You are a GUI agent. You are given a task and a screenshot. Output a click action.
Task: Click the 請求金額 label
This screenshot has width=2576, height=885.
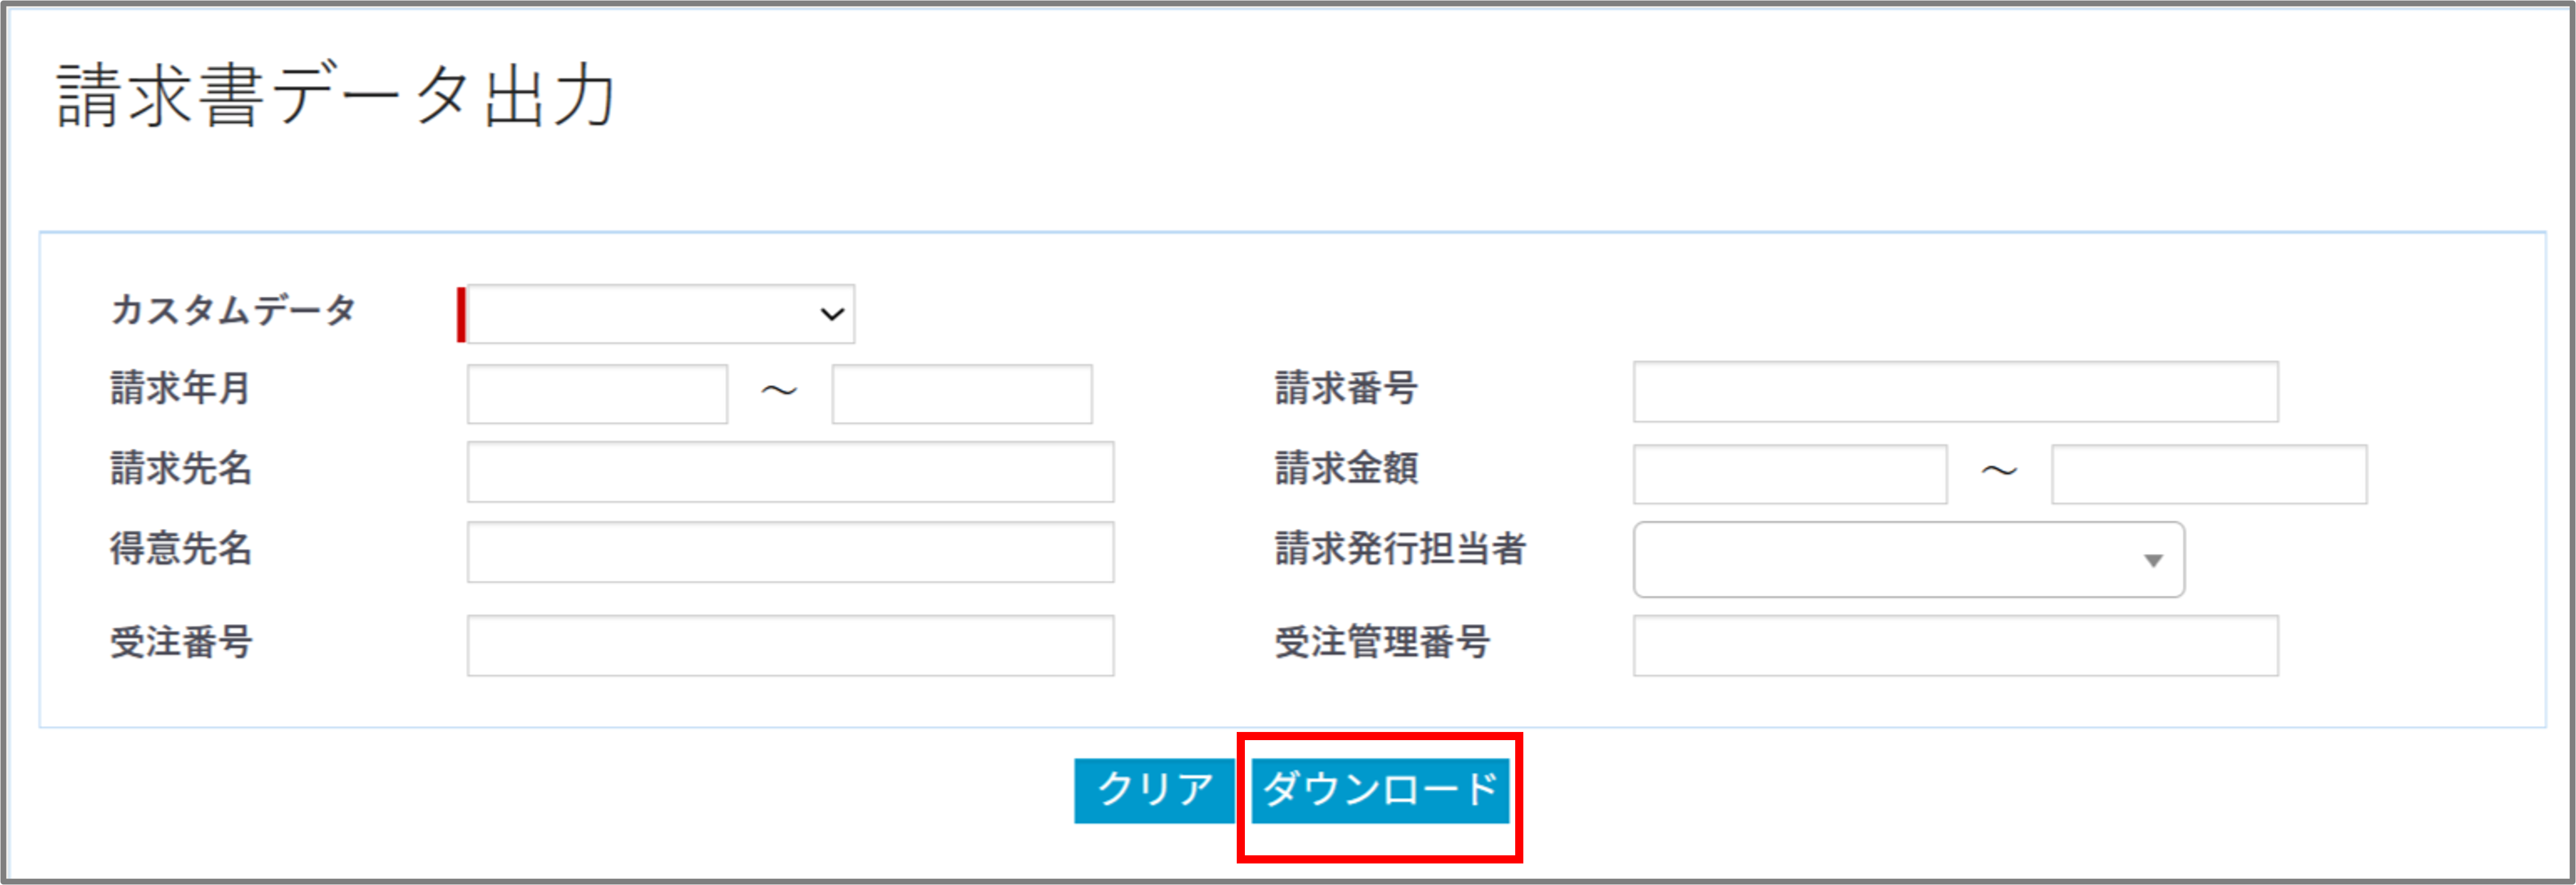pos(1346,467)
